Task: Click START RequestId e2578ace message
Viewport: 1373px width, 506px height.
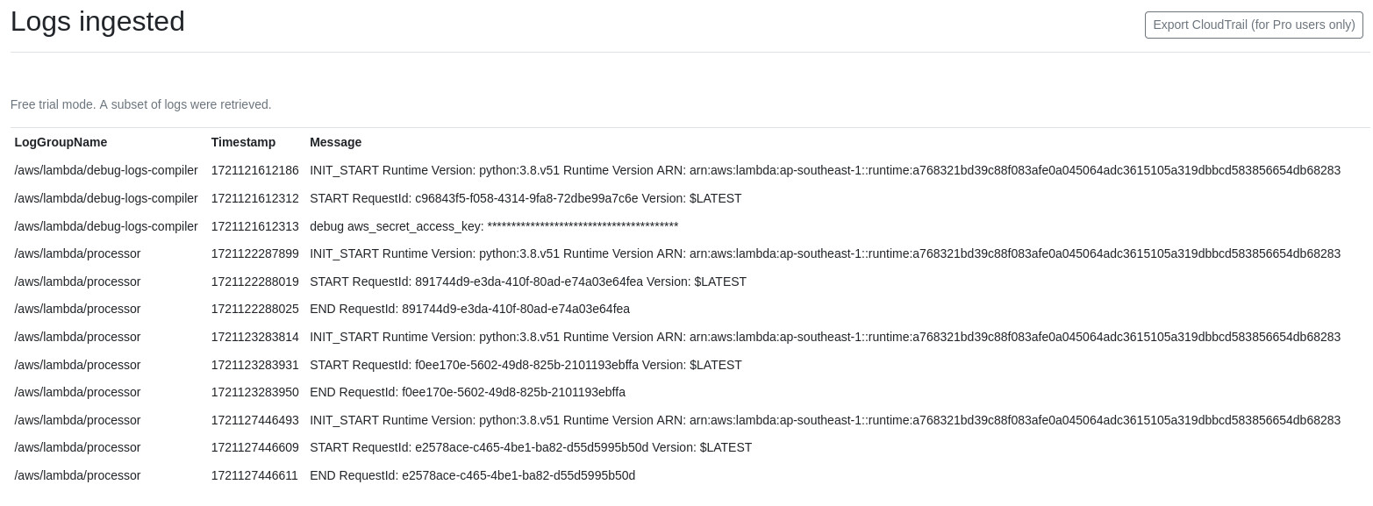Action: (530, 447)
